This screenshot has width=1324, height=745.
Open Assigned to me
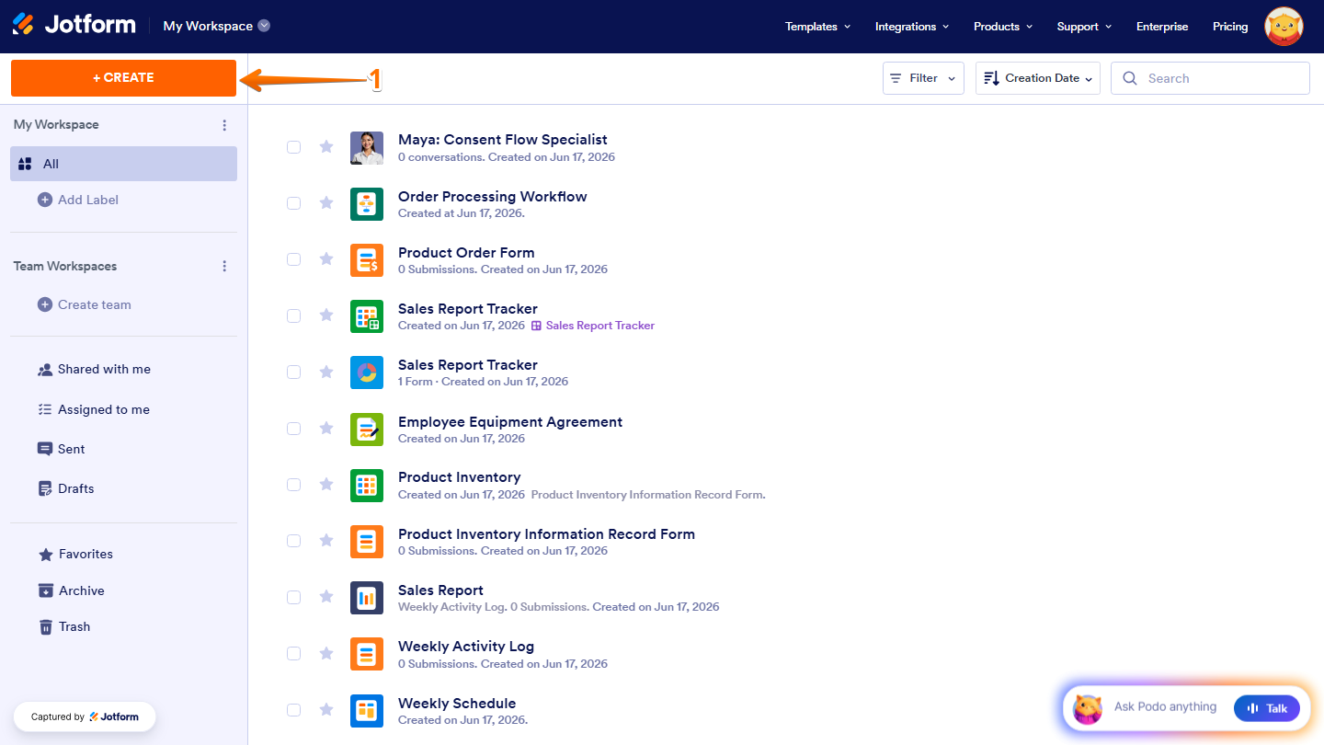coord(94,409)
